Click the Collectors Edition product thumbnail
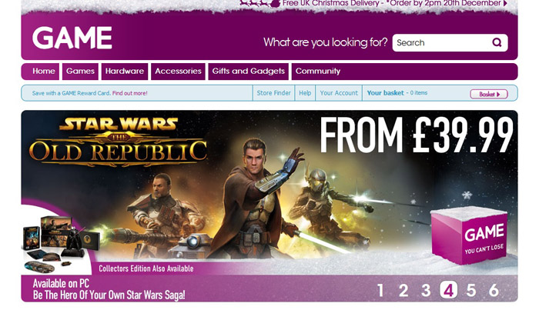 tap(60, 242)
